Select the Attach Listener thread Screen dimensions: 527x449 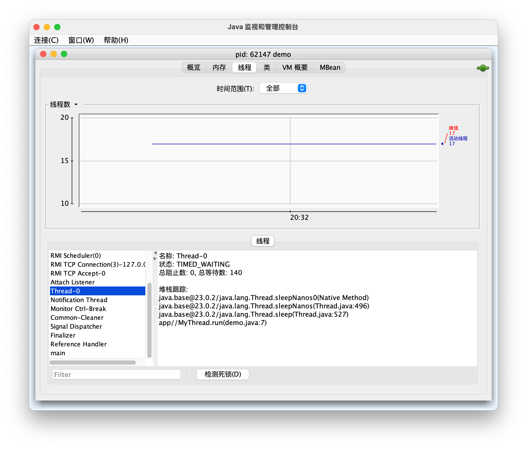[x=73, y=282]
